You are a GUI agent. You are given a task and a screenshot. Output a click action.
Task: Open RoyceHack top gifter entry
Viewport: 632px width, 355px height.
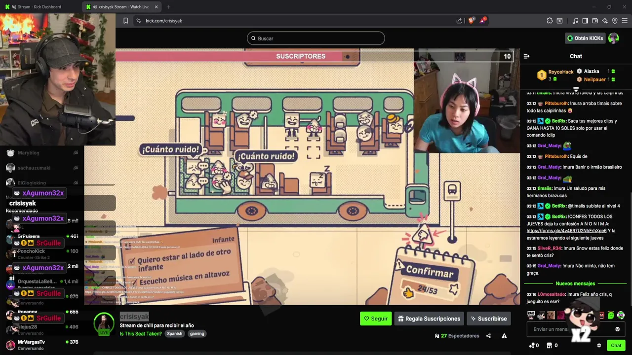coord(555,75)
